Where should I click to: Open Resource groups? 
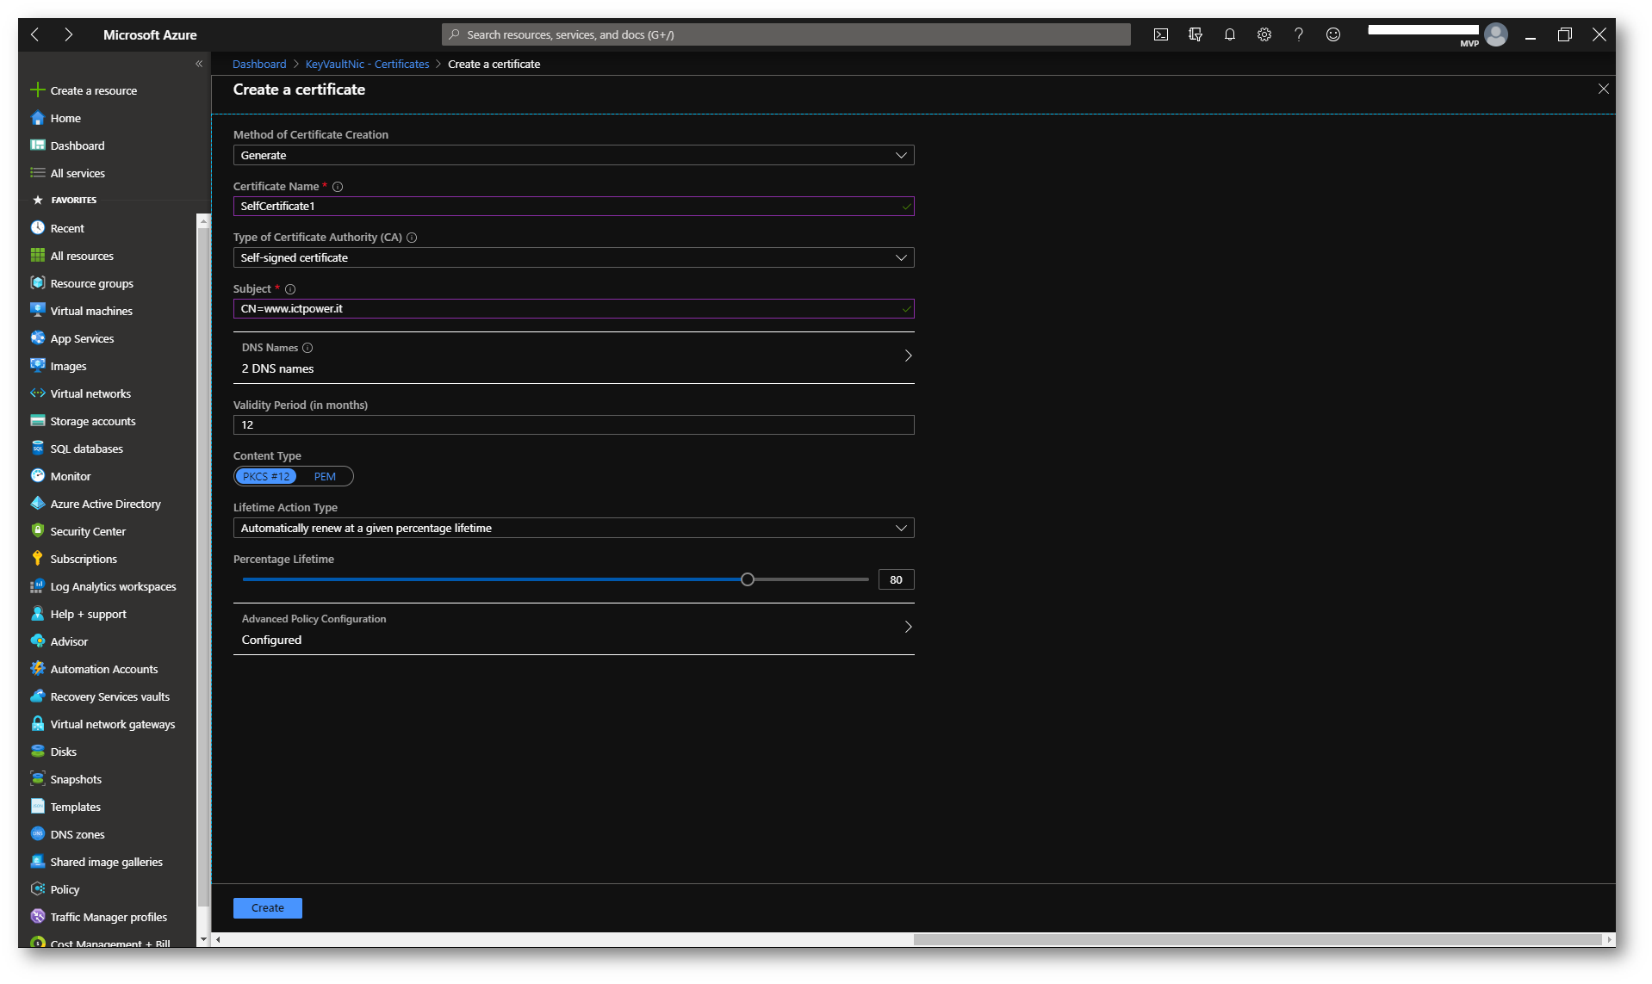[91, 283]
